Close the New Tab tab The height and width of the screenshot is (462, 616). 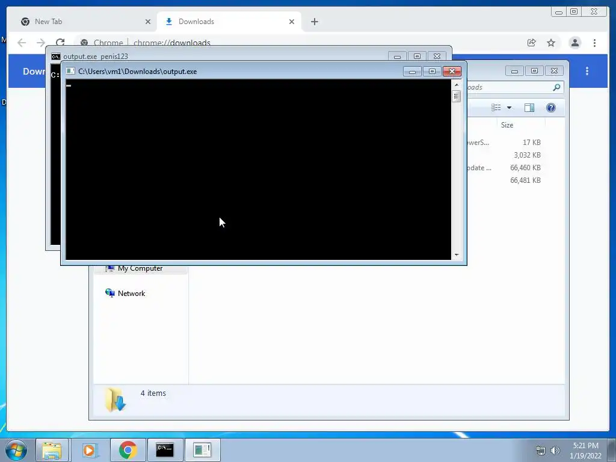148,22
